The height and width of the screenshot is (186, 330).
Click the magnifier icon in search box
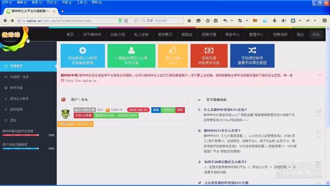tap(143, 21)
